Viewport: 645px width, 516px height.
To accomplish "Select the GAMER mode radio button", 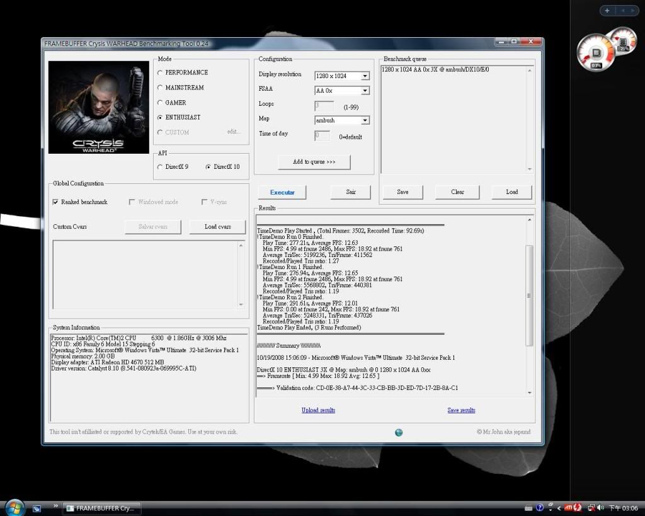I will tap(160, 103).
